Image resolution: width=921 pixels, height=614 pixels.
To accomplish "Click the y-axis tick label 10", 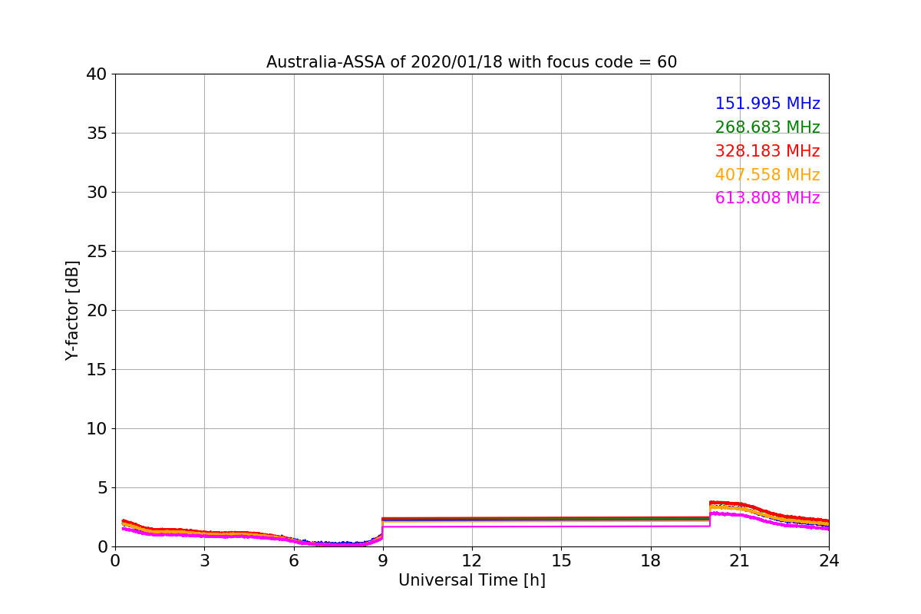I will pos(97,429).
